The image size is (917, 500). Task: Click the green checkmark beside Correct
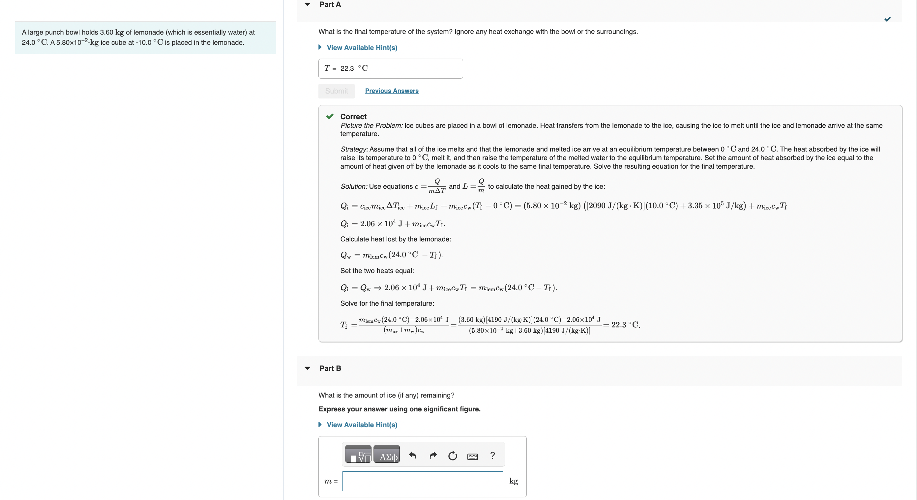tap(330, 116)
